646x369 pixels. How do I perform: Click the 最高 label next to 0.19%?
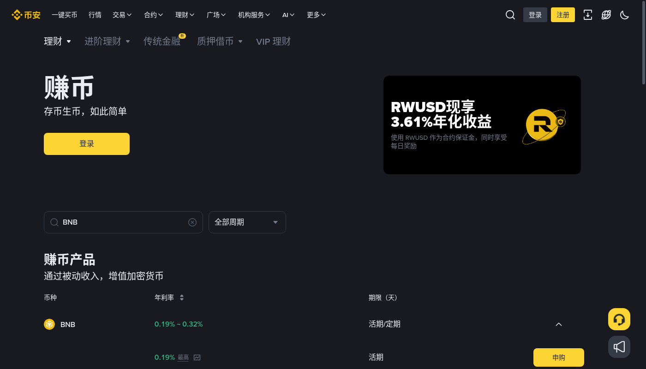tap(183, 357)
